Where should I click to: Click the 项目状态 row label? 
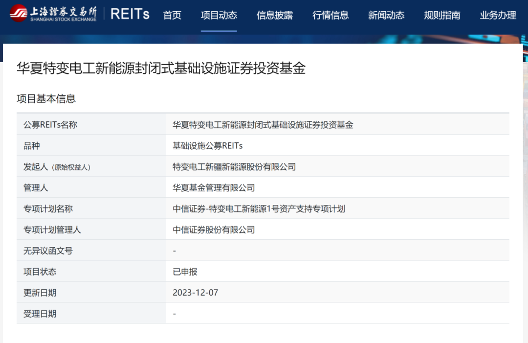pyautogui.click(x=40, y=272)
